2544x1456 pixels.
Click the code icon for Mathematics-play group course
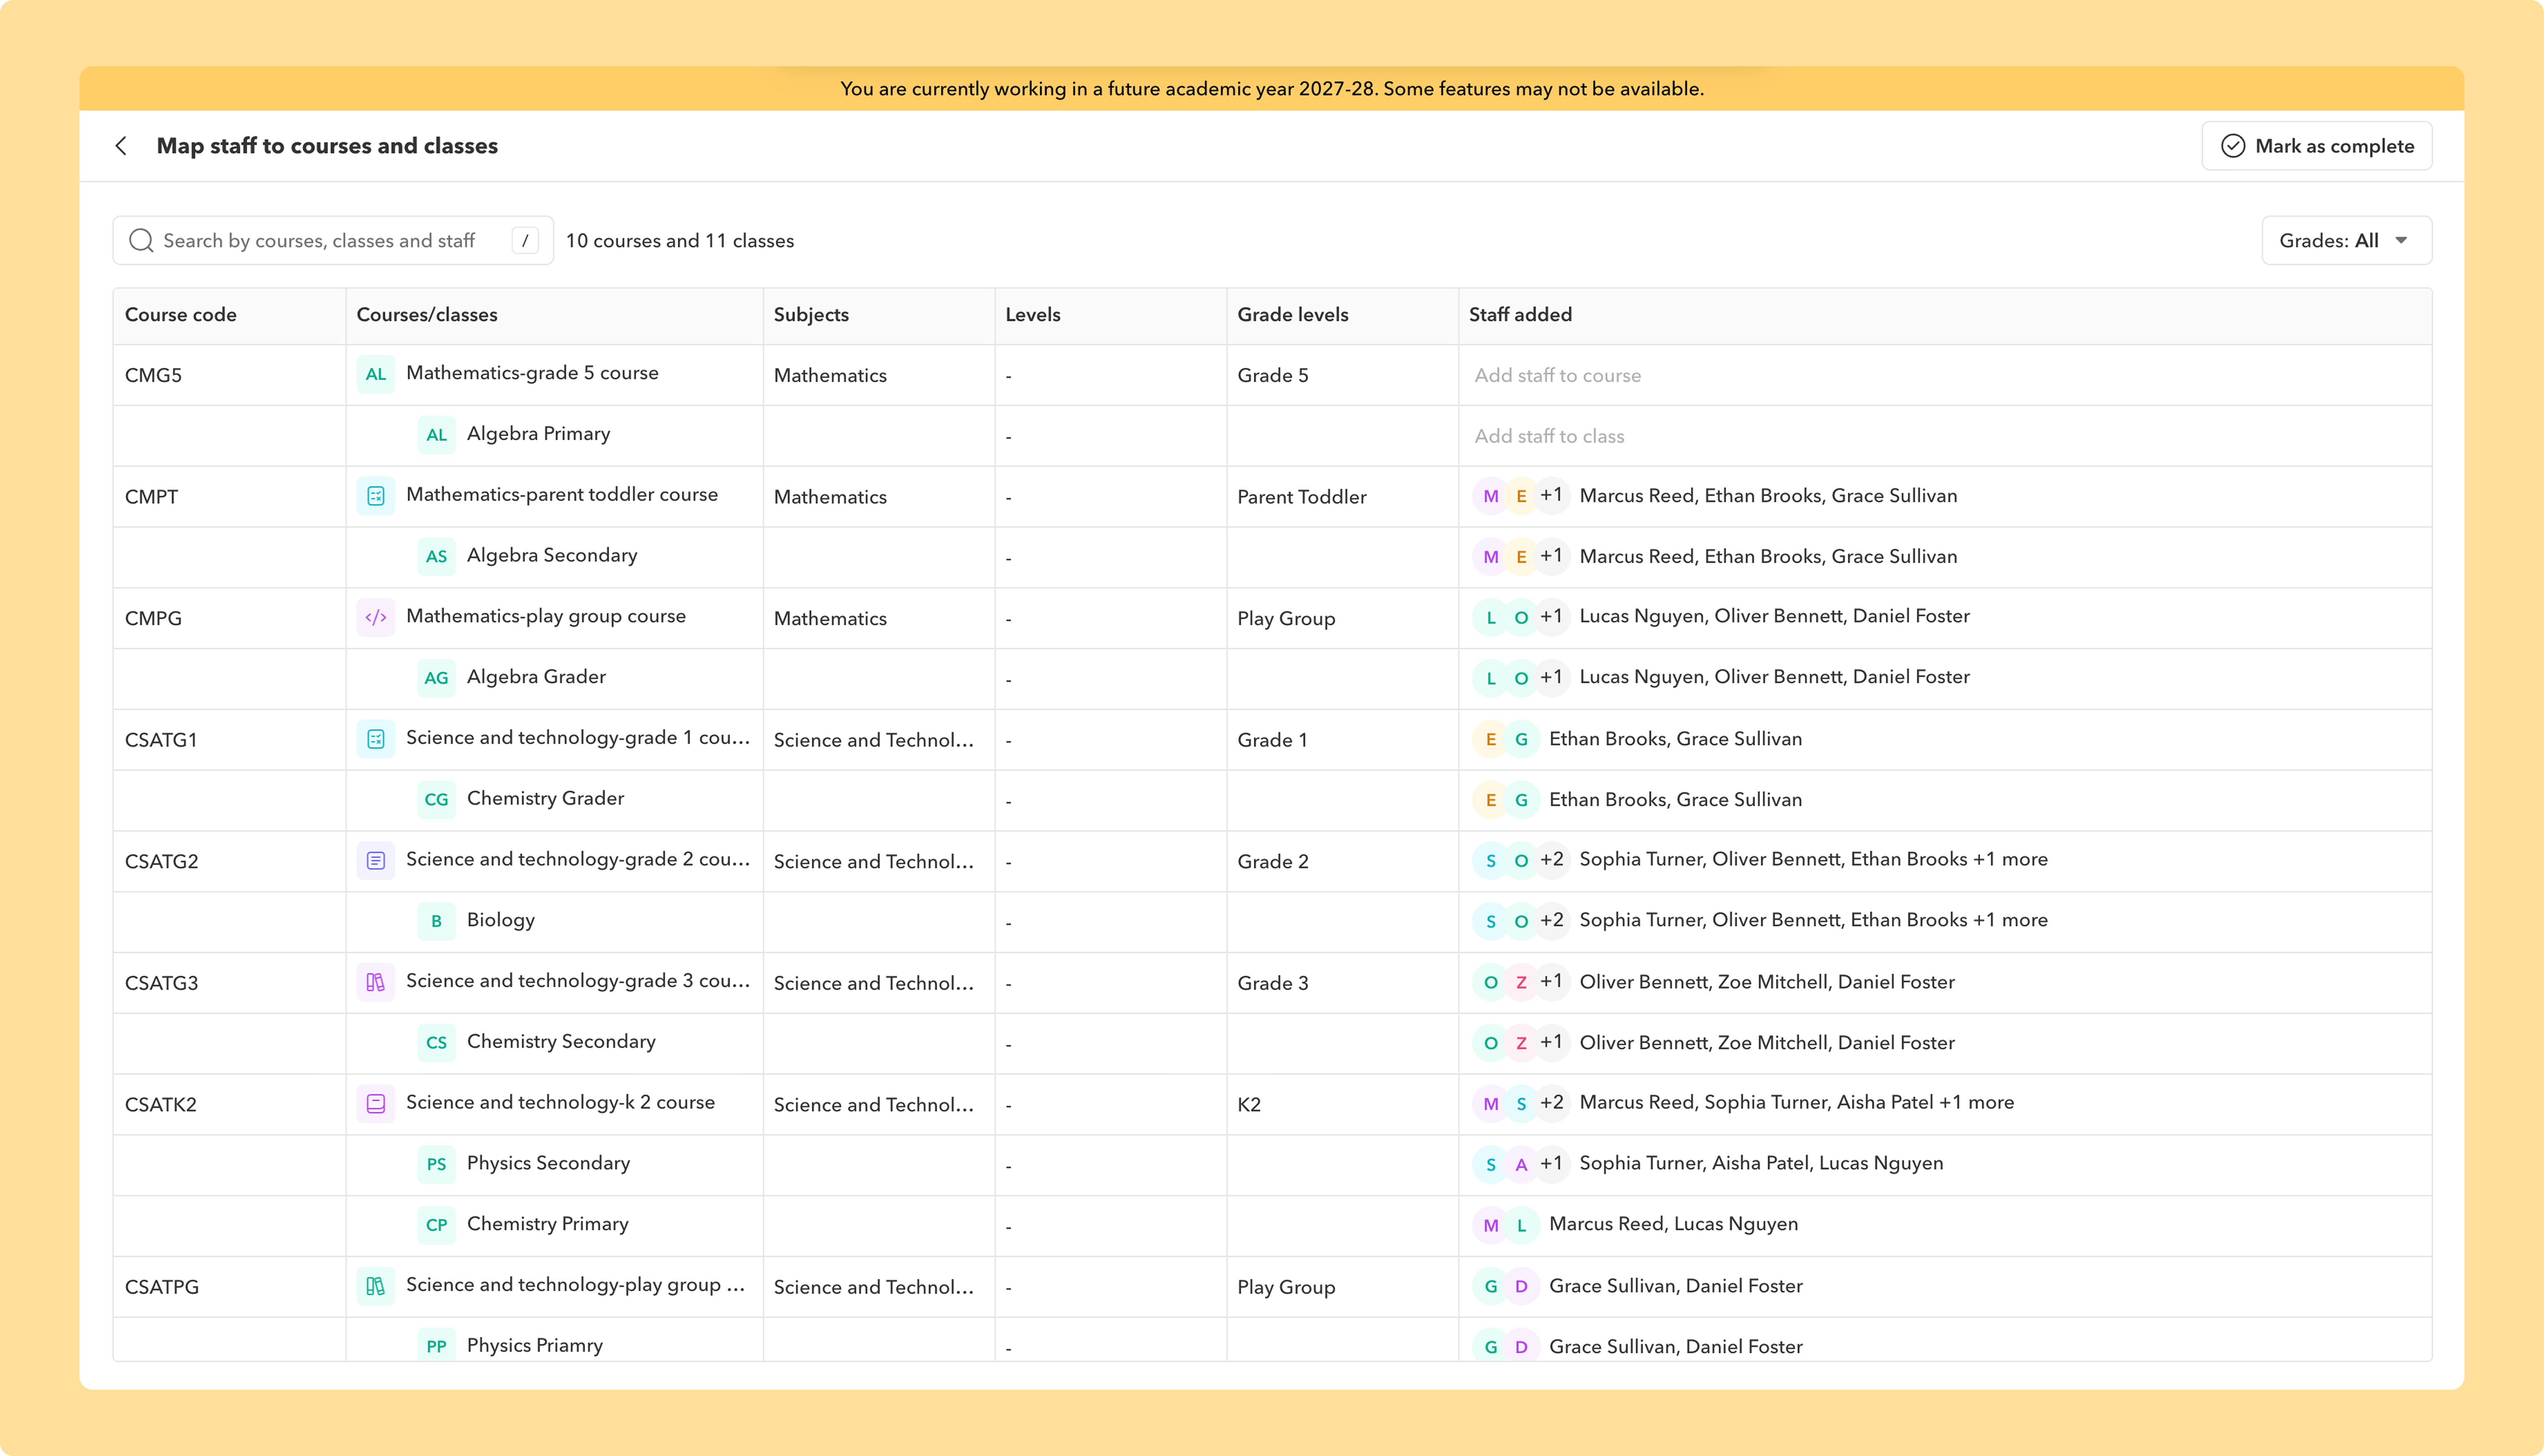pyautogui.click(x=376, y=617)
